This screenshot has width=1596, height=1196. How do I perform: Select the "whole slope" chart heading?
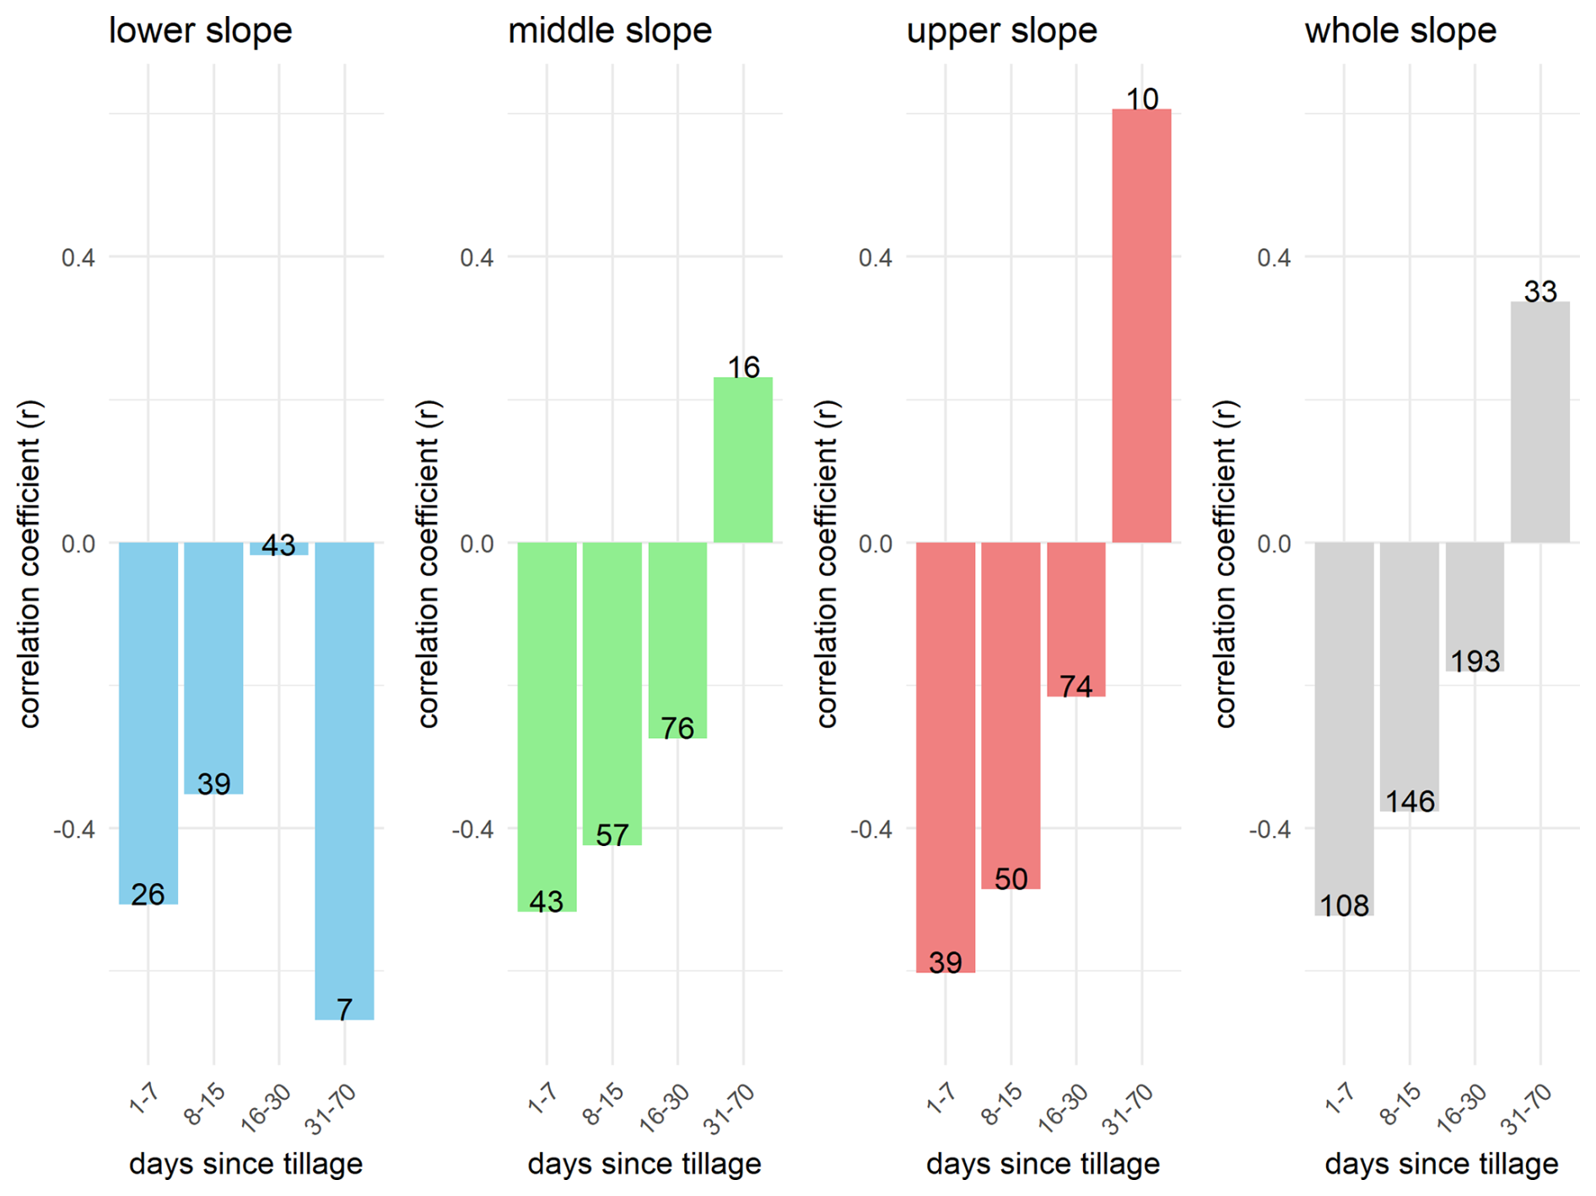1400,31
